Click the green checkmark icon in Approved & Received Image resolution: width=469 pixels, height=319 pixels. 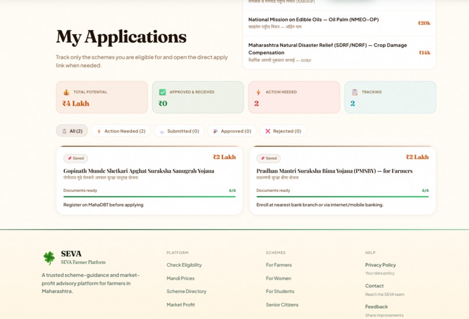coord(162,92)
